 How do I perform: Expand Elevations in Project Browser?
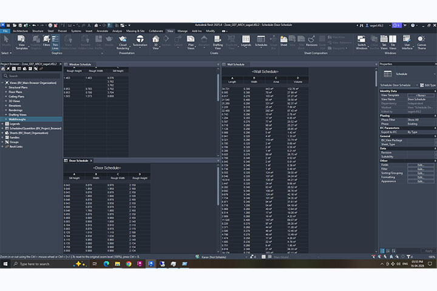(x=6, y=105)
